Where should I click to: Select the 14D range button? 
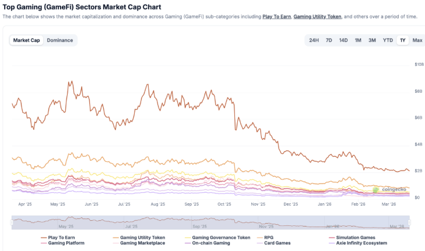click(x=343, y=40)
